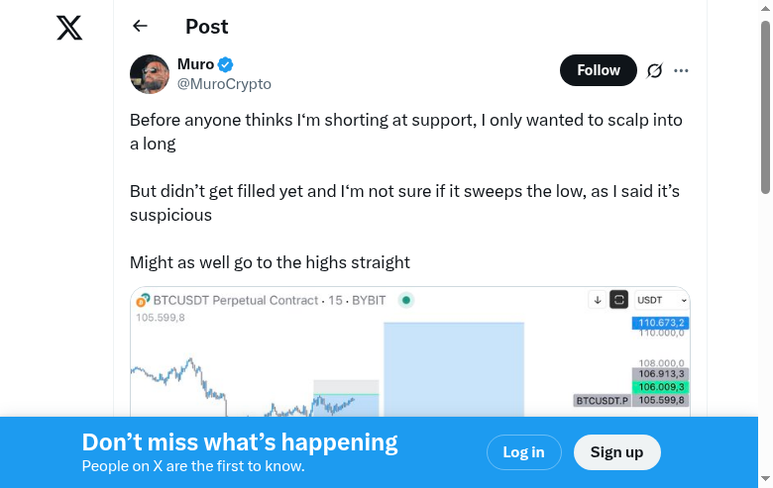Click the X logo icon
The image size is (773, 488).
[69, 28]
